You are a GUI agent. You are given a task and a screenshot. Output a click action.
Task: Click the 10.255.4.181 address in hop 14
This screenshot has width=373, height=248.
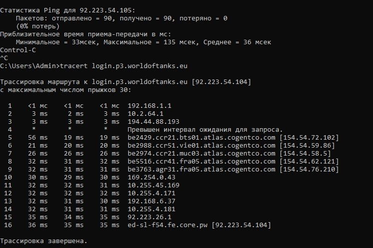pyautogui.click(x=151, y=209)
